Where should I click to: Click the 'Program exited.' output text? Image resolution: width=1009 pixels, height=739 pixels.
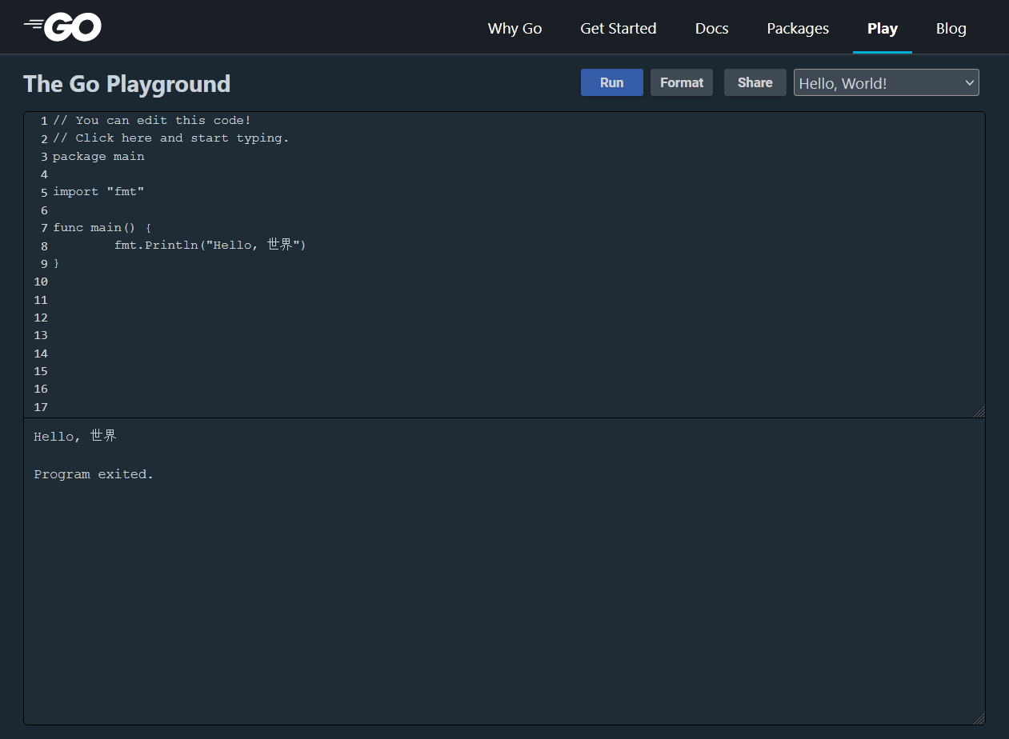(x=94, y=474)
